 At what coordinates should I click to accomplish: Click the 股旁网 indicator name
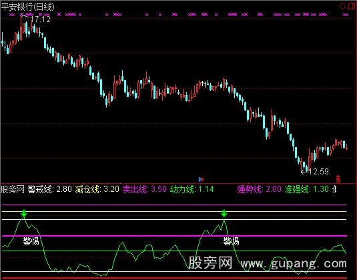pyautogui.click(x=13, y=189)
